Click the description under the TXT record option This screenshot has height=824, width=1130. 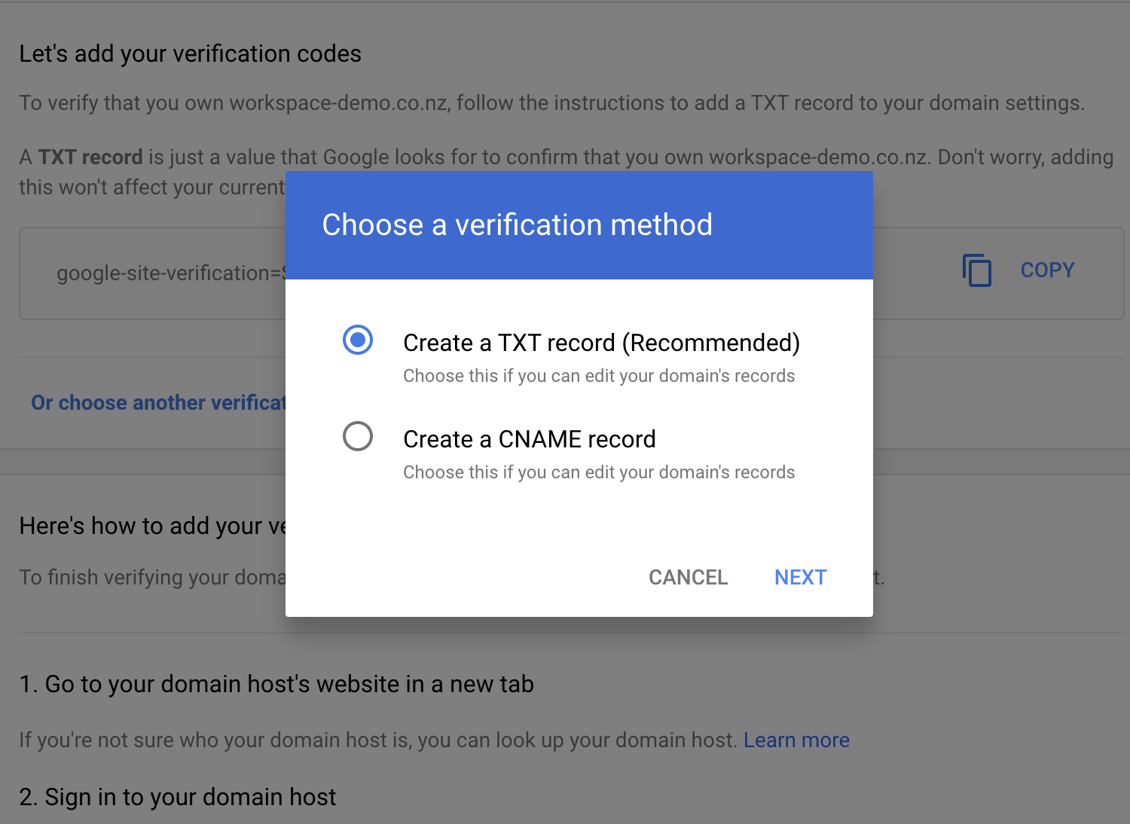click(x=599, y=376)
